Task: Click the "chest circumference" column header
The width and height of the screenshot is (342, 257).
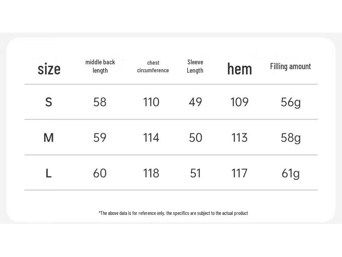Action: pos(153,66)
